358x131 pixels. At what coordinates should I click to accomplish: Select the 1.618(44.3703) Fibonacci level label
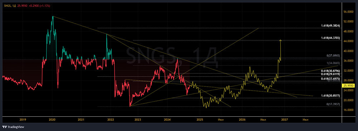pos(330,38)
